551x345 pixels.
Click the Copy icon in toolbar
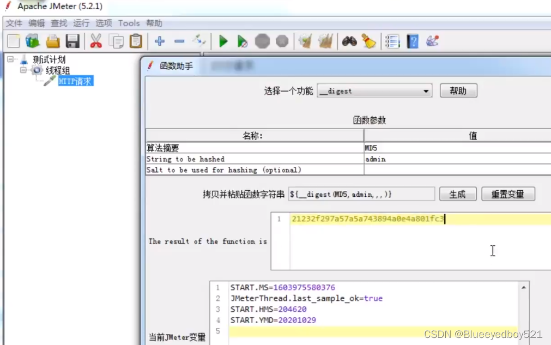point(116,41)
